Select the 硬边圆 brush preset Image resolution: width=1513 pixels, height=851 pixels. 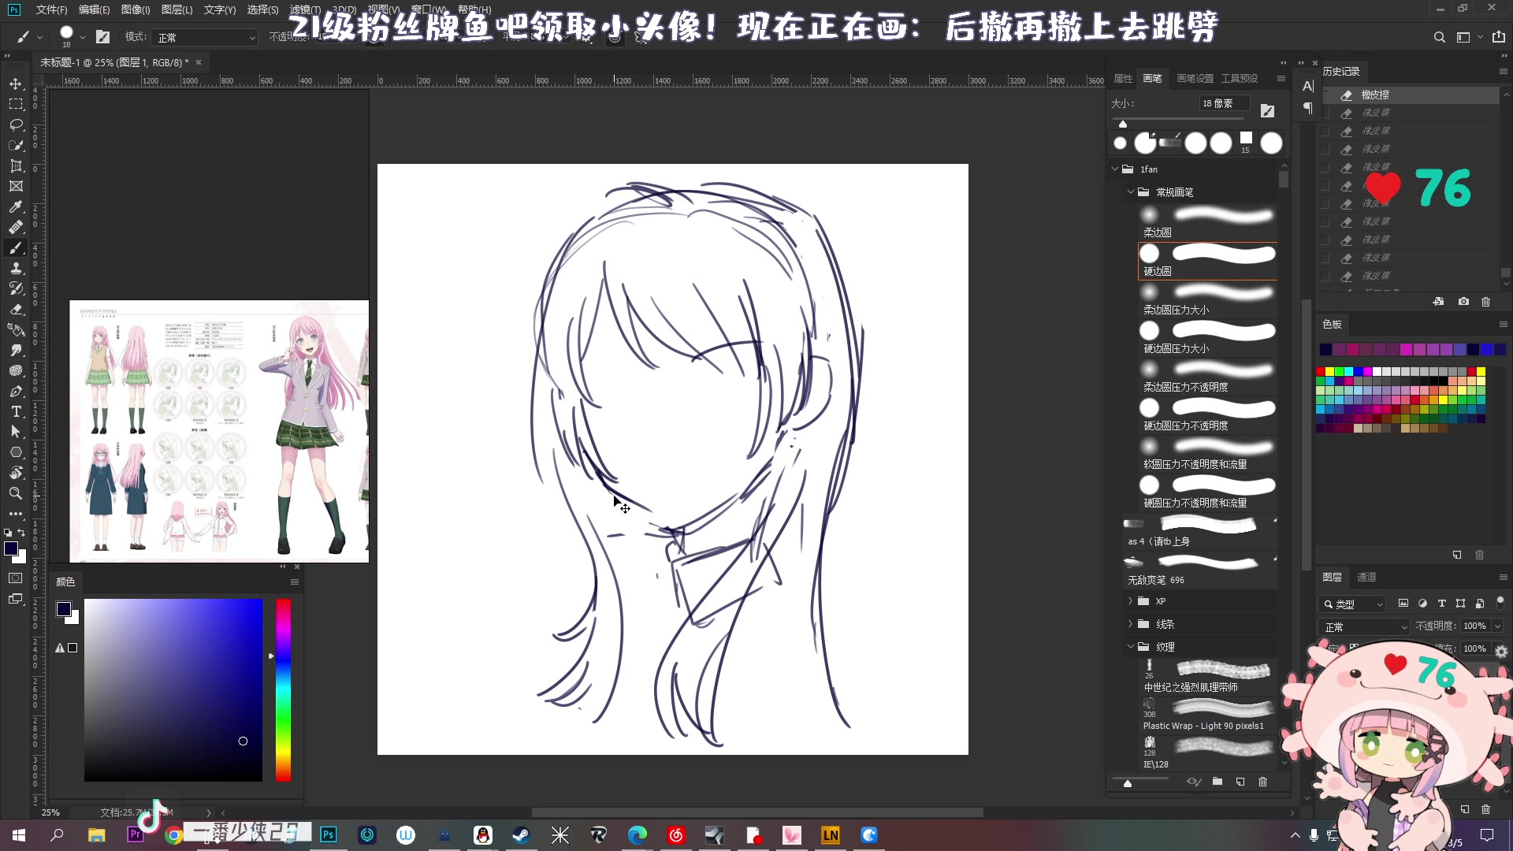[1206, 260]
